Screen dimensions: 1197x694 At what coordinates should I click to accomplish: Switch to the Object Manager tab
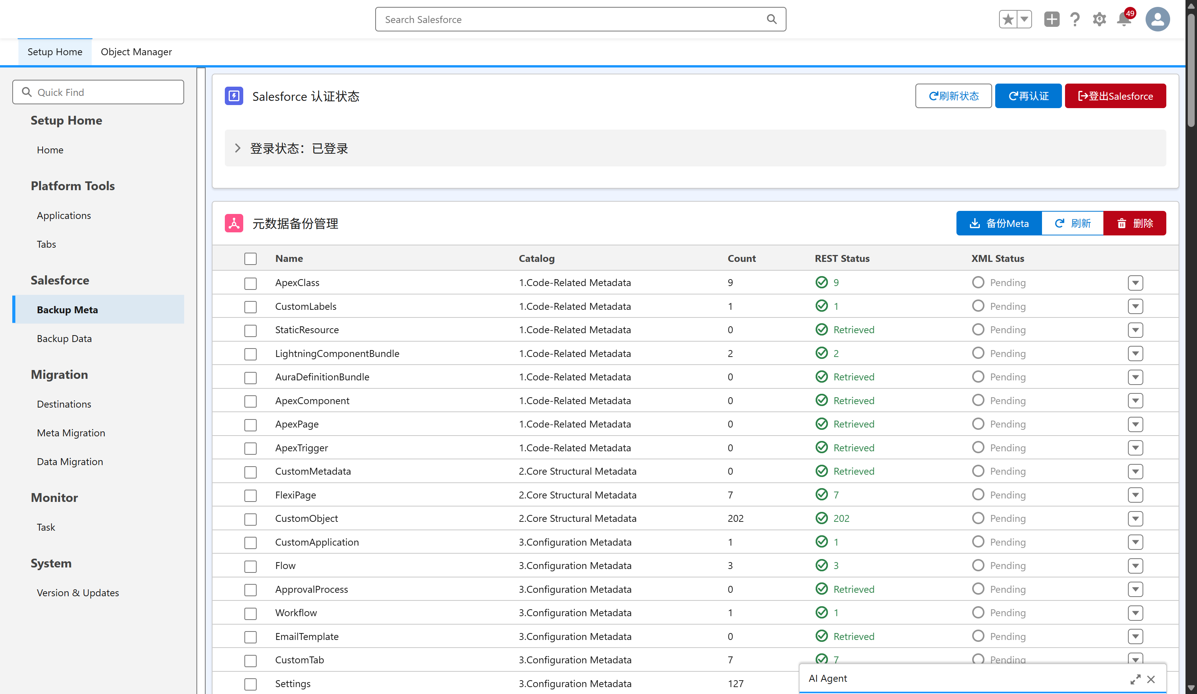tap(136, 52)
